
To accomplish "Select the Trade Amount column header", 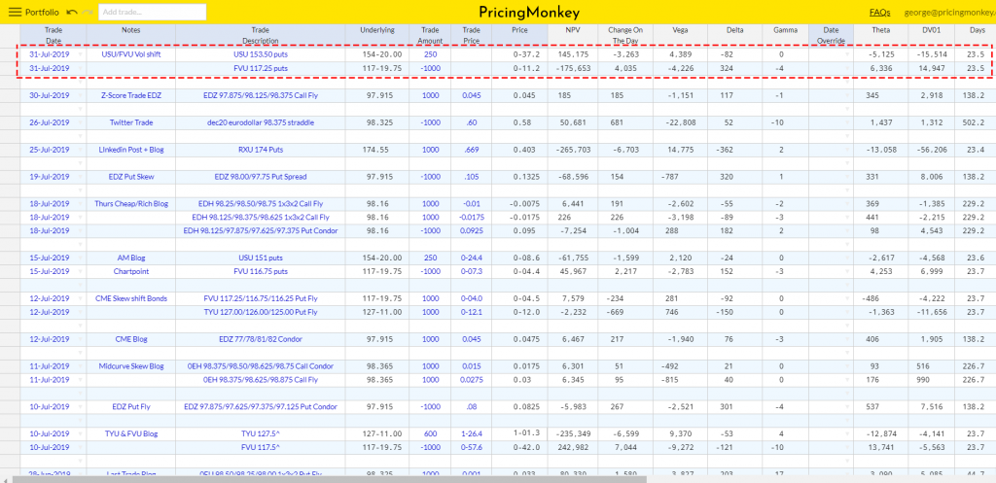I will [x=430, y=35].
